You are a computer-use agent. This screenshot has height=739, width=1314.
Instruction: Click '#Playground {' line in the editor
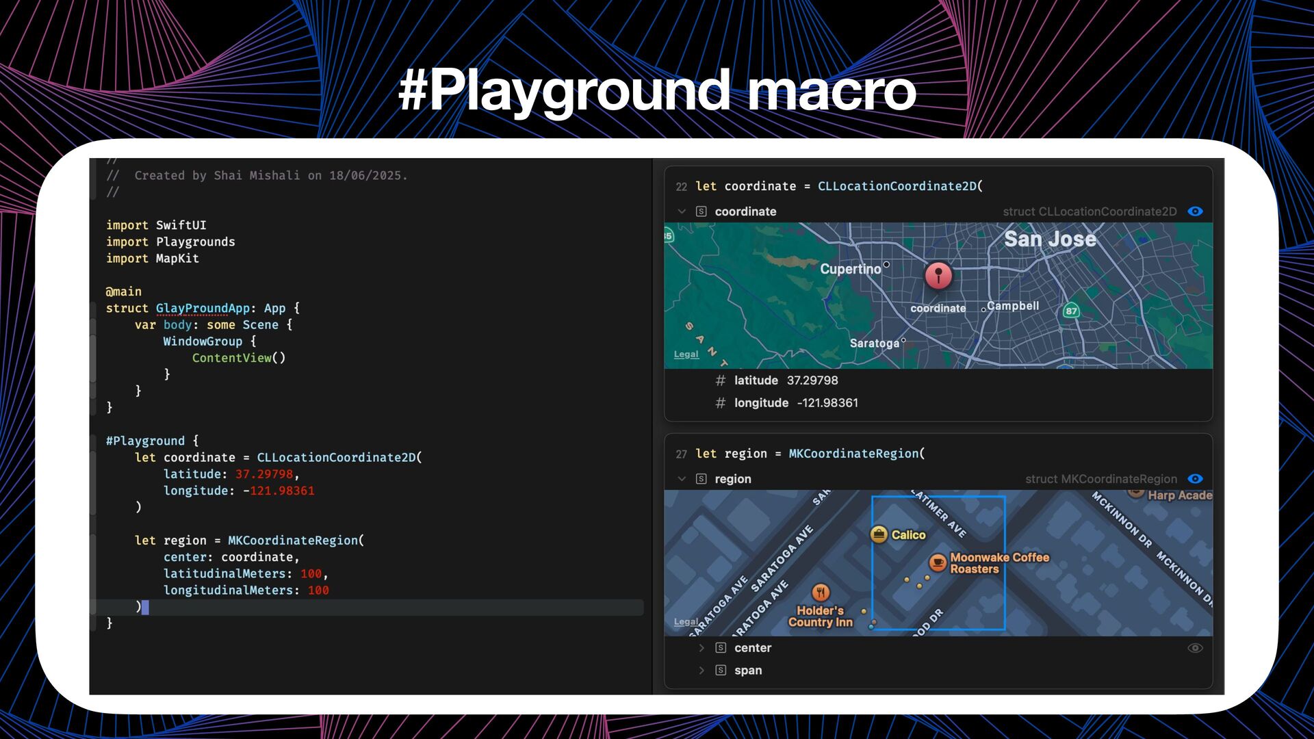(x=152, y=441)
